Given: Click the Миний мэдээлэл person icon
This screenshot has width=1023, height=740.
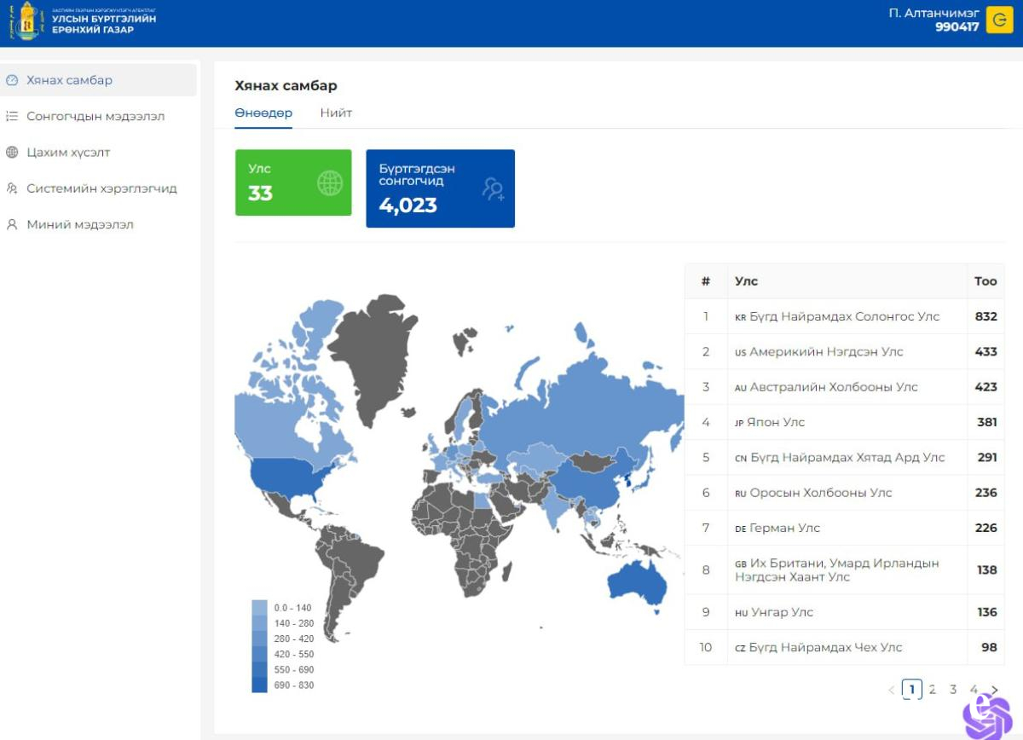Looking at the screenshot, I should (12, 225).
